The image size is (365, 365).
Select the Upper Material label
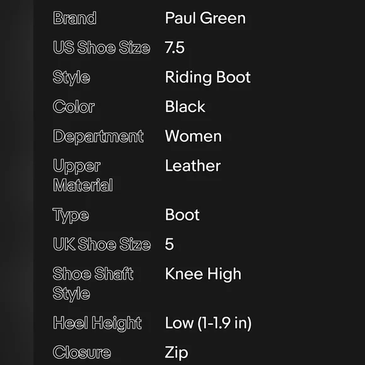click(x=83, y=176)
